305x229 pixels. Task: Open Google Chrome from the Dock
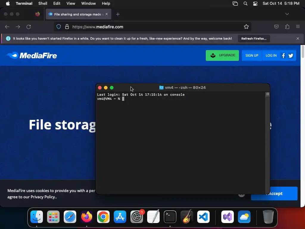103,217
